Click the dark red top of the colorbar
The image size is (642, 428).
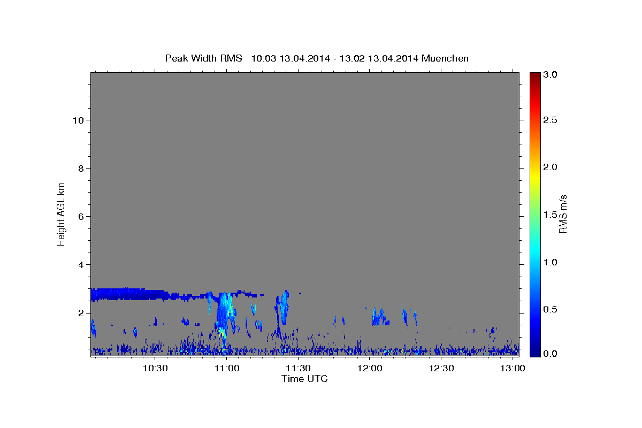click(x=535, y=77)
